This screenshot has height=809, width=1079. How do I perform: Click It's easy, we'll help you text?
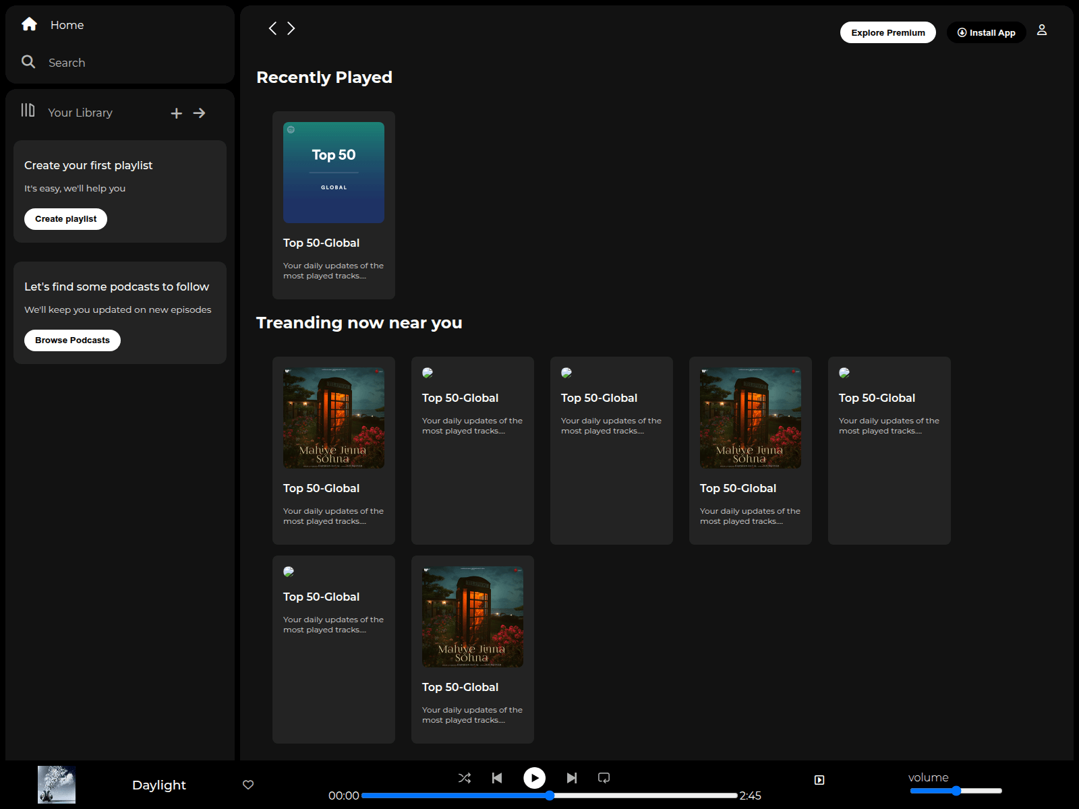pos(75,188)
